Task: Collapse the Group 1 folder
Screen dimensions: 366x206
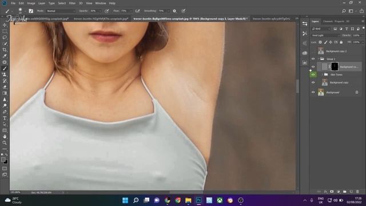Action: click(x=319, y=59)
